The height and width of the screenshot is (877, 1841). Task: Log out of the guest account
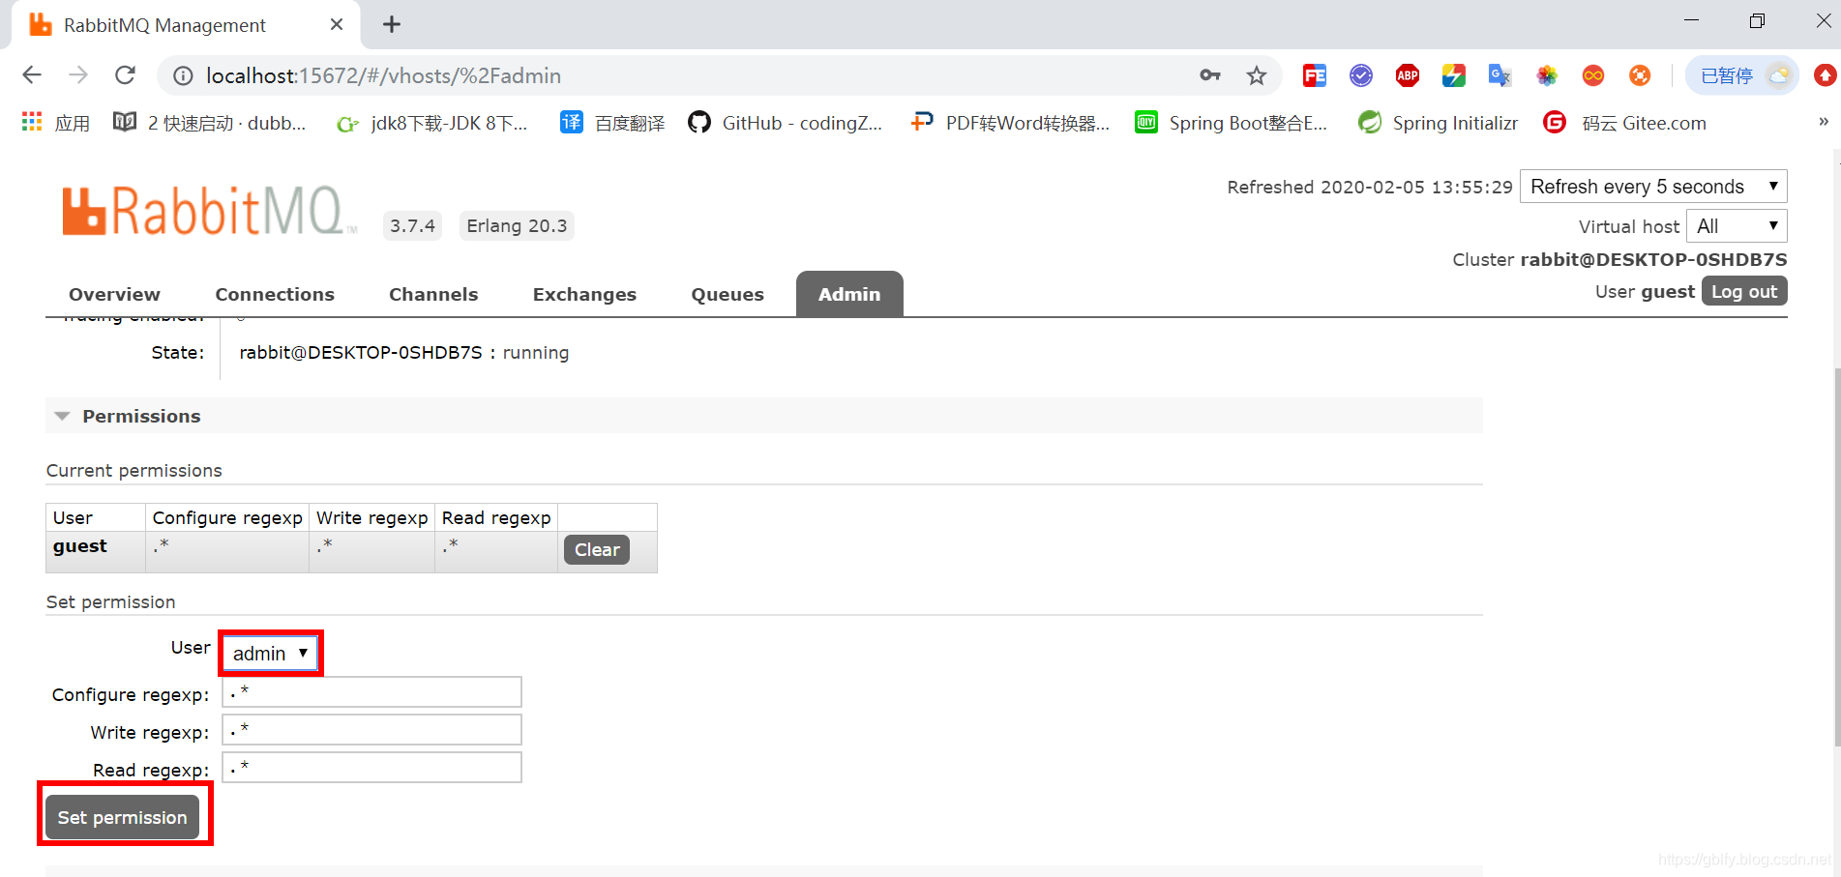(x=1744, y=291)
